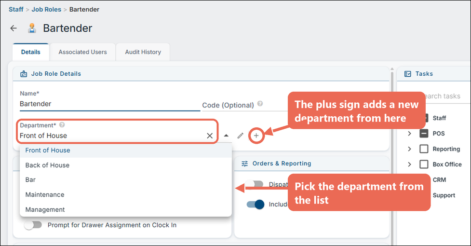The image size is (471, 246).
Task: Check the Reporting task checkbox
Action: point(424,149)
